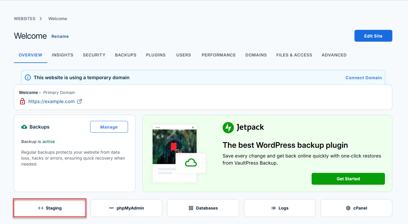
Task: Click the PHP icon next to phpMyAdmin
Action: pos(111,208)
